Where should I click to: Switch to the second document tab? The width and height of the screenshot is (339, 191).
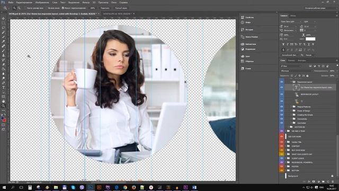pyautogui.click(x=117, y=14)
